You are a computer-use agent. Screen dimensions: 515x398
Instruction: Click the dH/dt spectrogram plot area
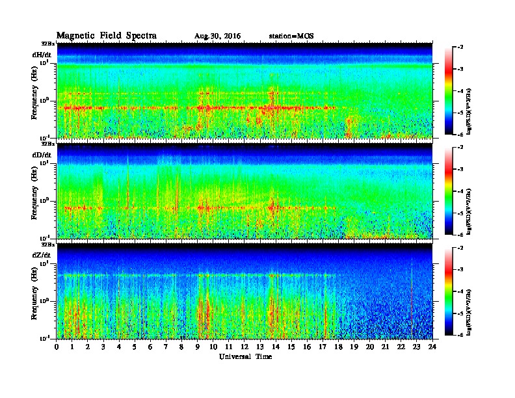click(244, 90)
